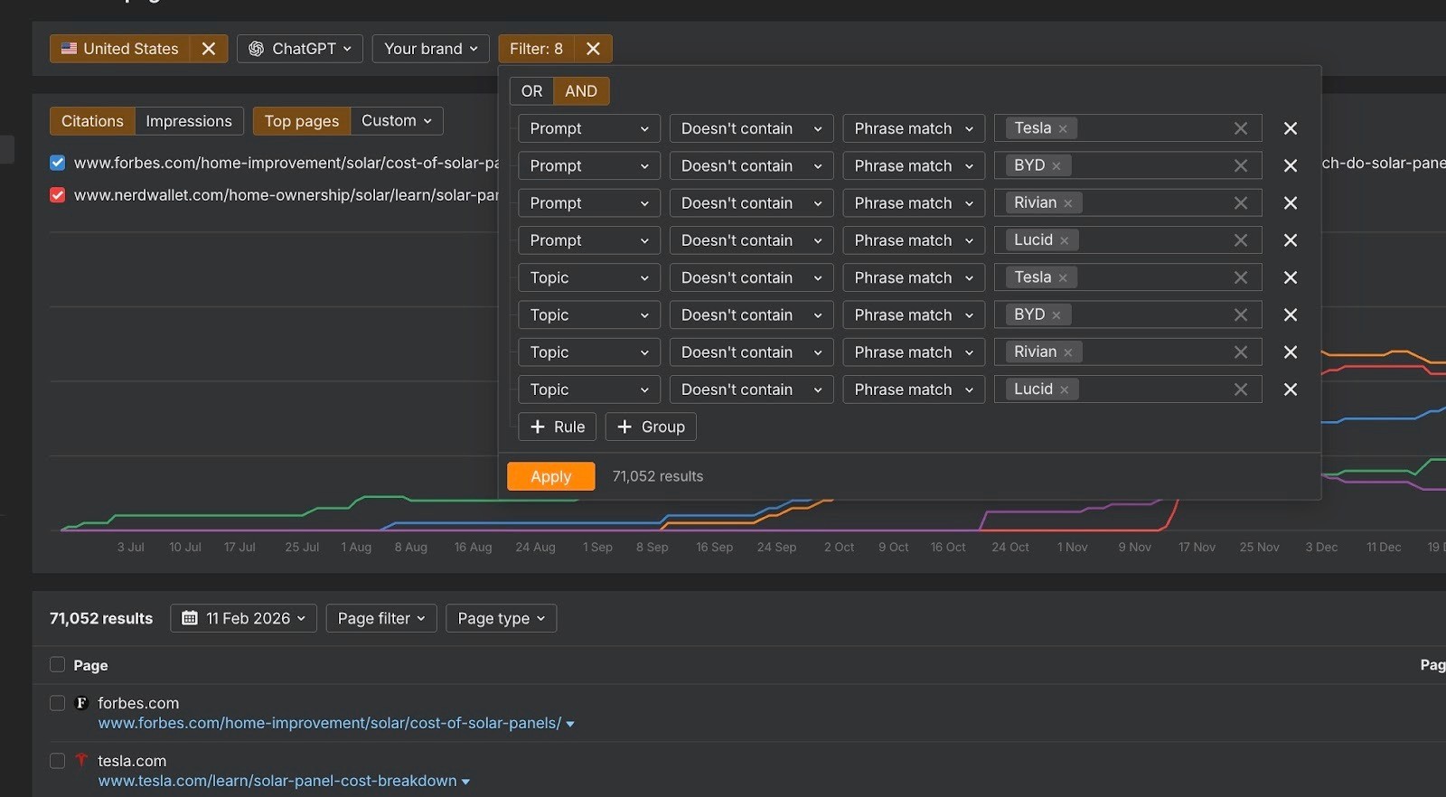Apply the filter rules
Screen dimensions: 1446x797
tap(551, 476)
